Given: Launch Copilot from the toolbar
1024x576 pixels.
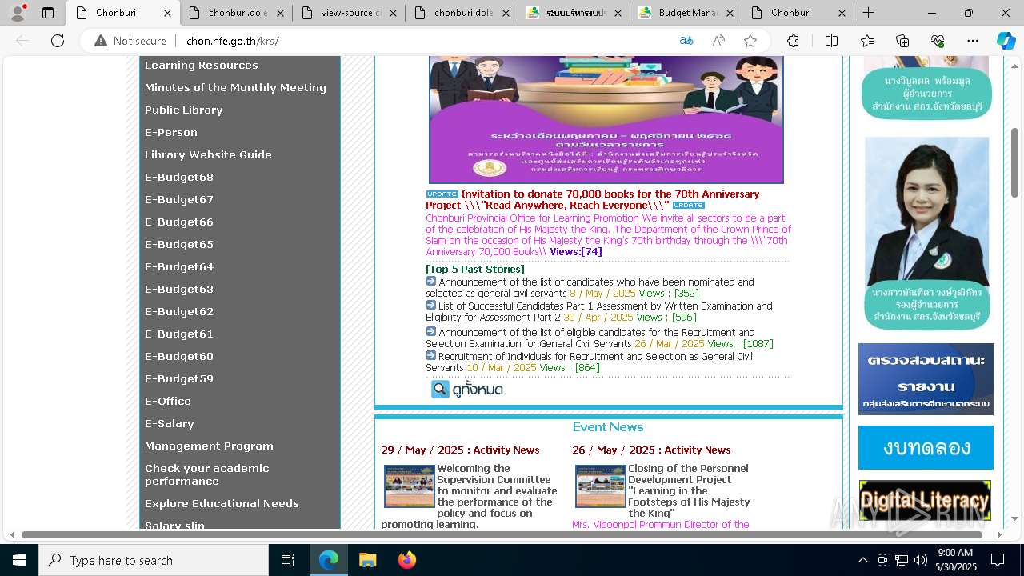Looking at the screenshot, I should point(1006,41).
